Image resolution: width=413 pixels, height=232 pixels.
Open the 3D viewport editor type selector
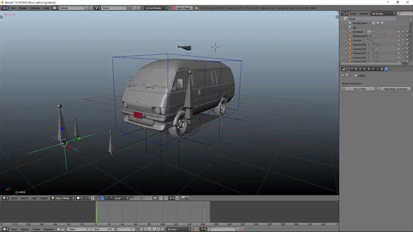[x=5, y=198]
